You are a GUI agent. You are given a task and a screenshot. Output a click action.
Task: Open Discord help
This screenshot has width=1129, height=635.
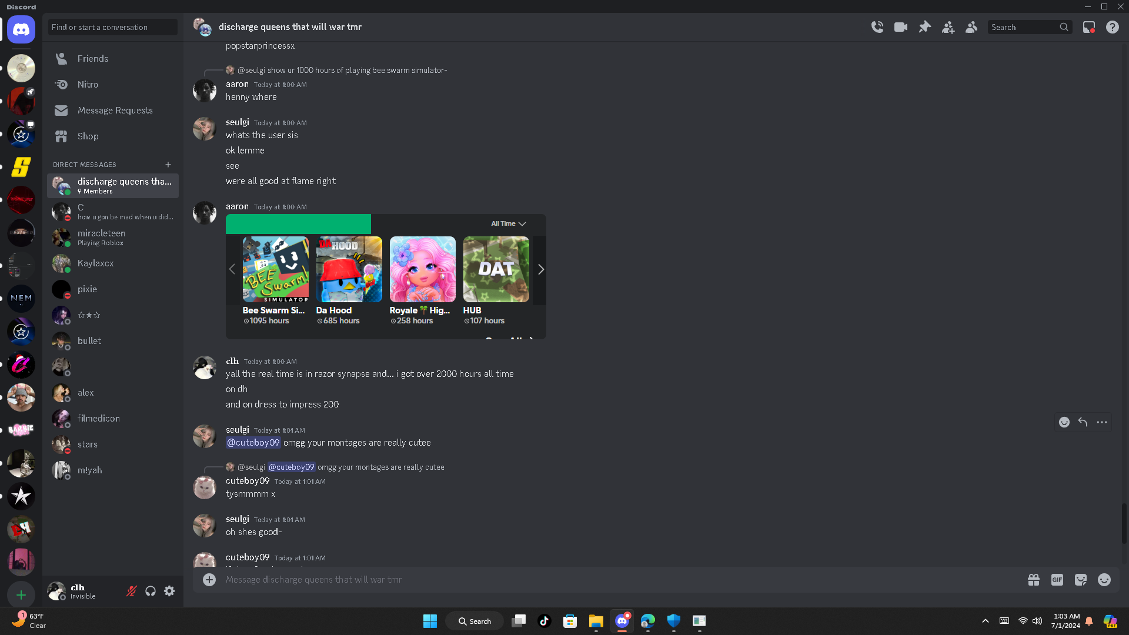tap(1113, 27)
